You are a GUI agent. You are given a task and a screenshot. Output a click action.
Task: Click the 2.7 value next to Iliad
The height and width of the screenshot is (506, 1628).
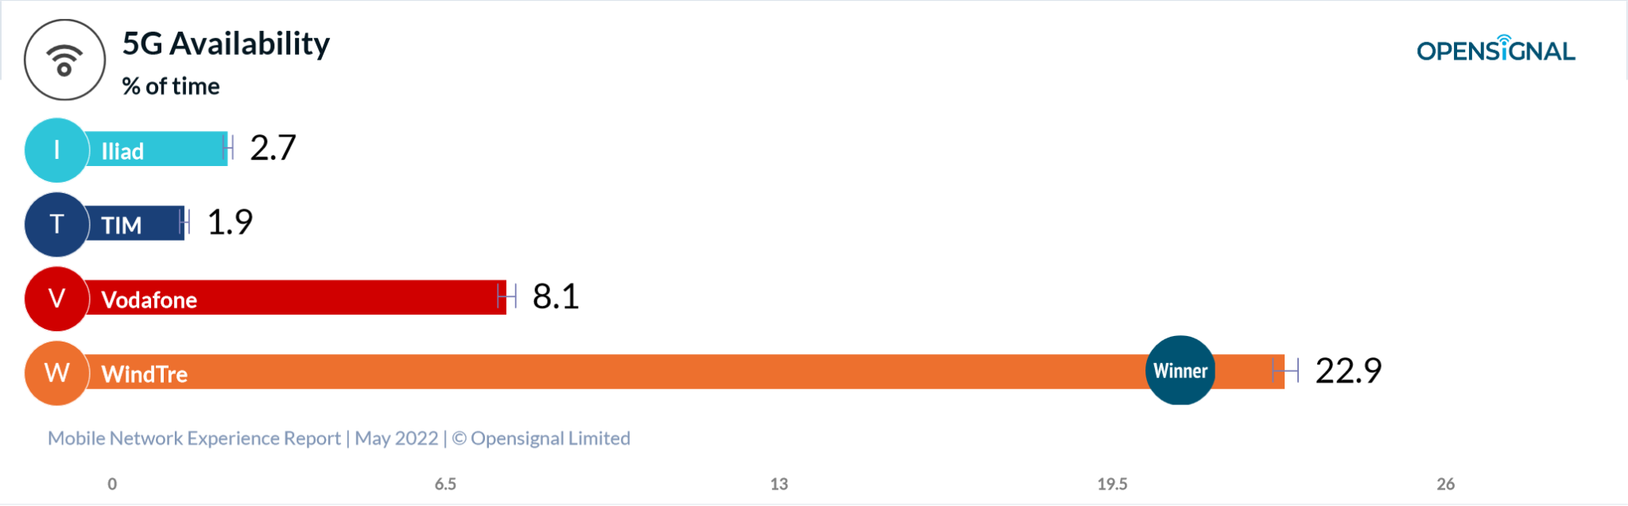(x=273, y=148)
